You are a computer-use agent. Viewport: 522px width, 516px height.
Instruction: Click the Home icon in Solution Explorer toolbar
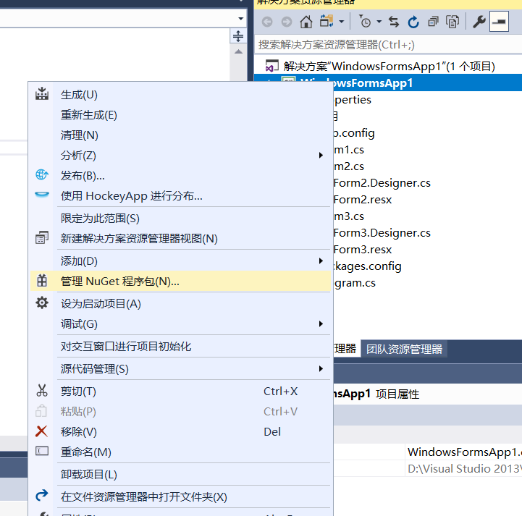306,22
